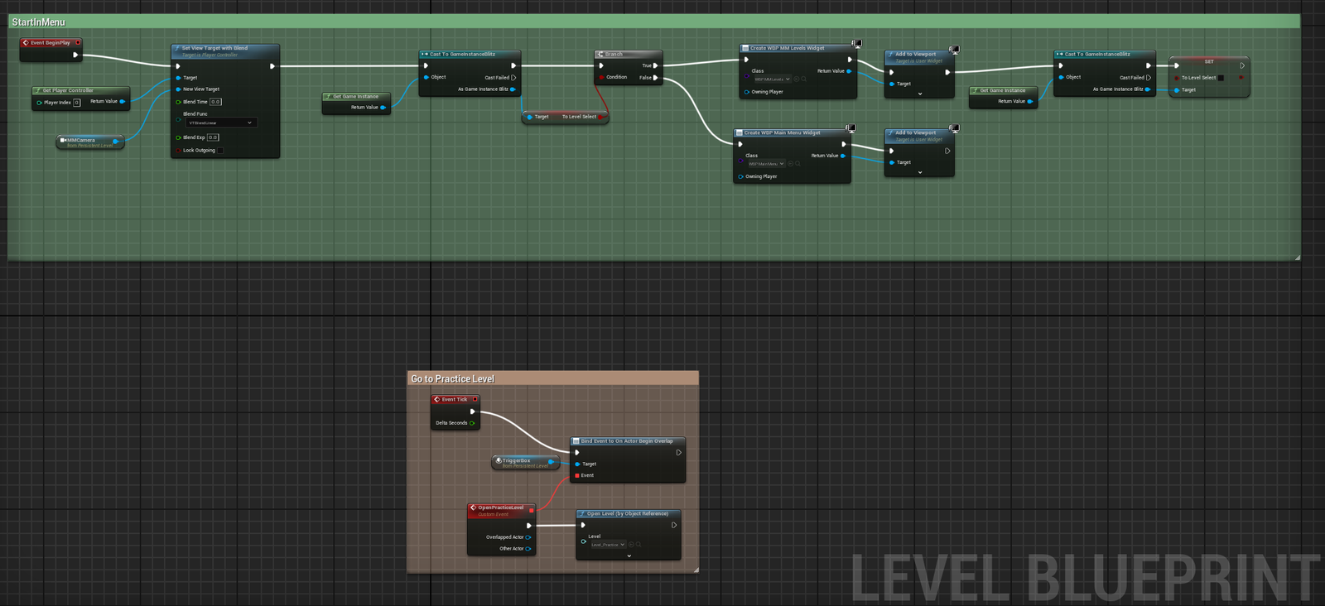Click the MMCamera reference node icon

tap(63, 140)
